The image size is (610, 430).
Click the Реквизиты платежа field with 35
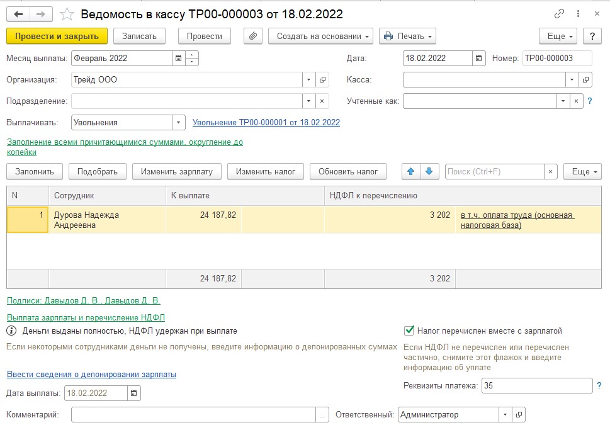(537, 386)
